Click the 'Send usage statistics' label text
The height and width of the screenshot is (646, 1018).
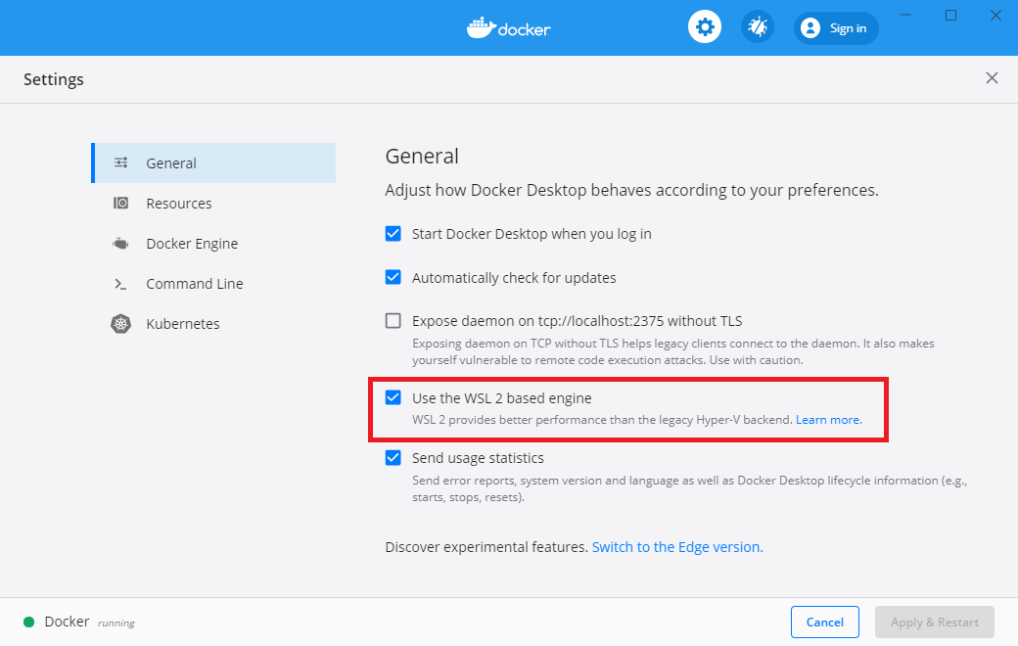click(478, 458)
